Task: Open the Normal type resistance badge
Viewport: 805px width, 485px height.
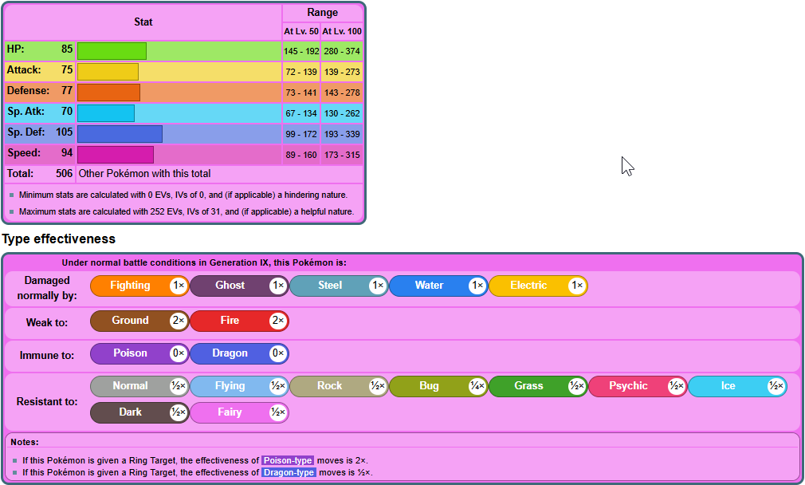Action: tap(139, 386)
